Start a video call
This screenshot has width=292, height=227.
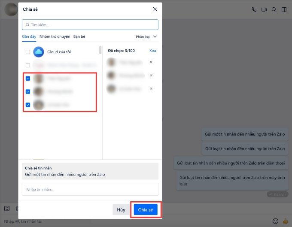(x=264, y=9)
